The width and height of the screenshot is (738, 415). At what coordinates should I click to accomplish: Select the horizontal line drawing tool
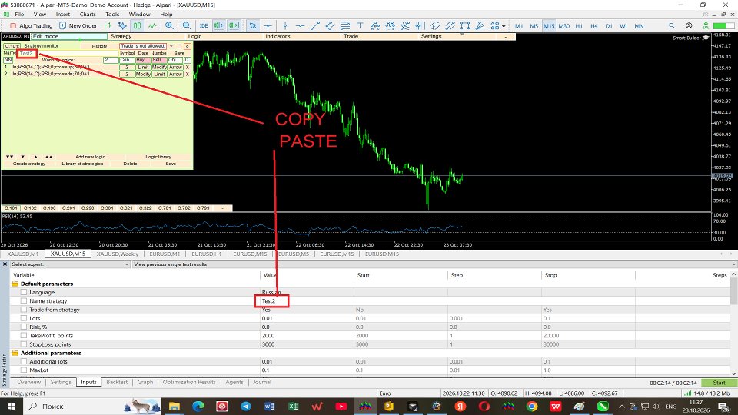pos(300,26)
